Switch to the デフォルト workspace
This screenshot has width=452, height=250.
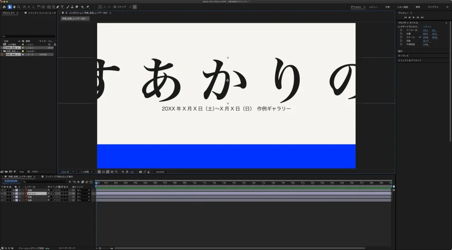tap(356, 7)
